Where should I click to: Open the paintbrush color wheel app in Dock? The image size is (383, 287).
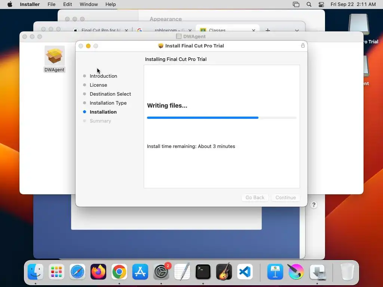coord(296,272)
